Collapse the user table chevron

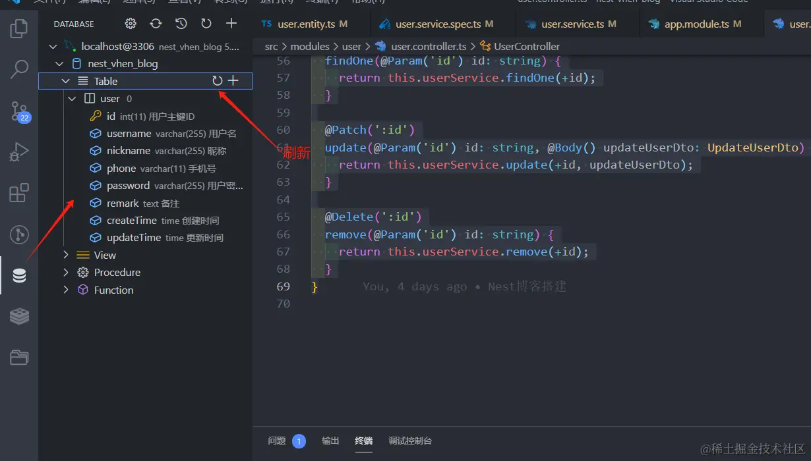pyautogui.click(x=73, y=99)
